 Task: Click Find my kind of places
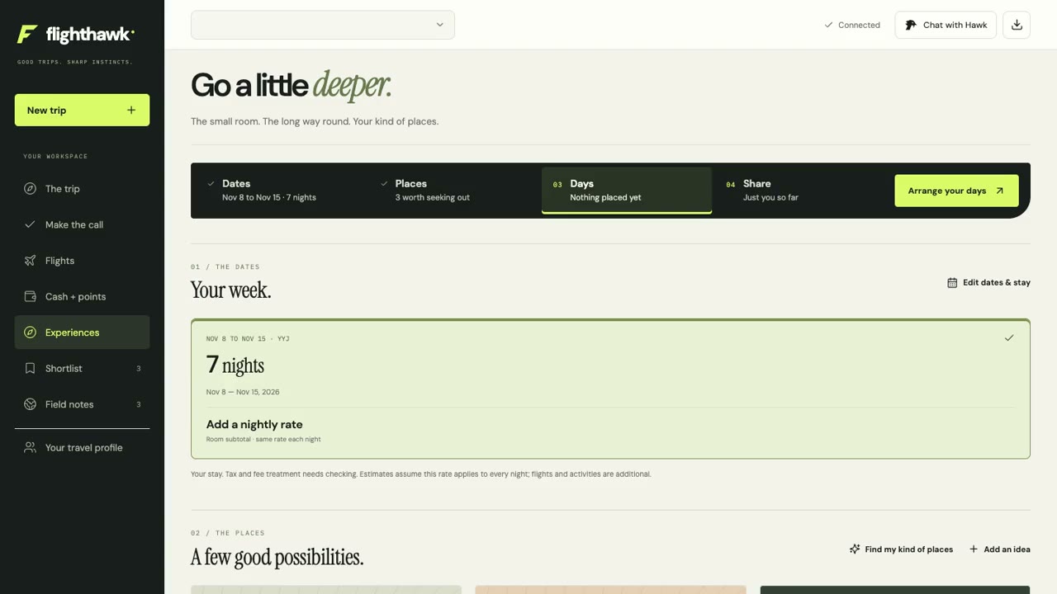(x=901, y=549)
